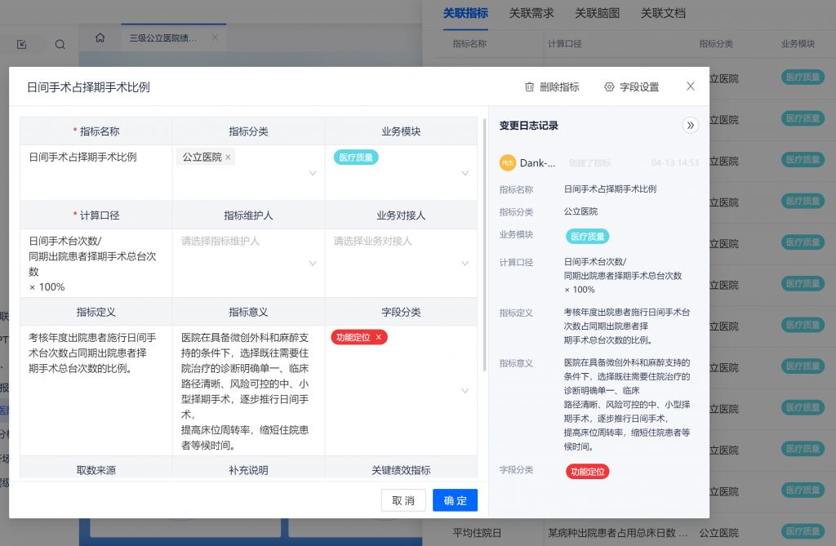Image resolution: width=836 pixels, height=546 pixels.
Task: Remove the 功能定位 tag
Action: (379, 338)
